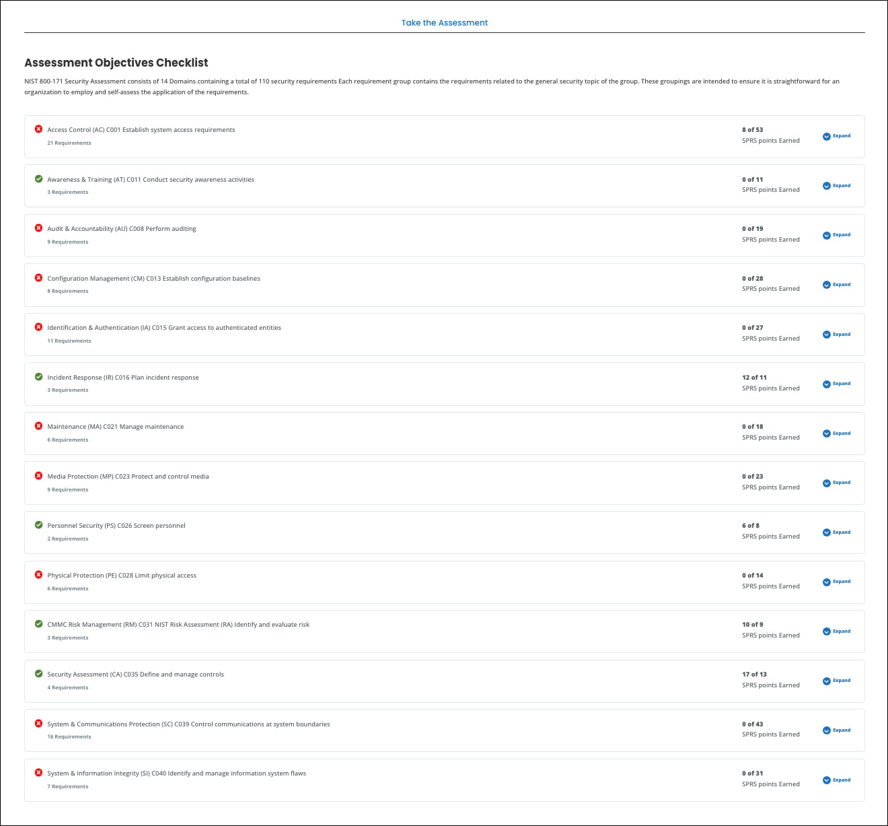Screen dimensions: 888x826
Task: Click the red X icon for Maintenance
Action: (x=38, y=425)
